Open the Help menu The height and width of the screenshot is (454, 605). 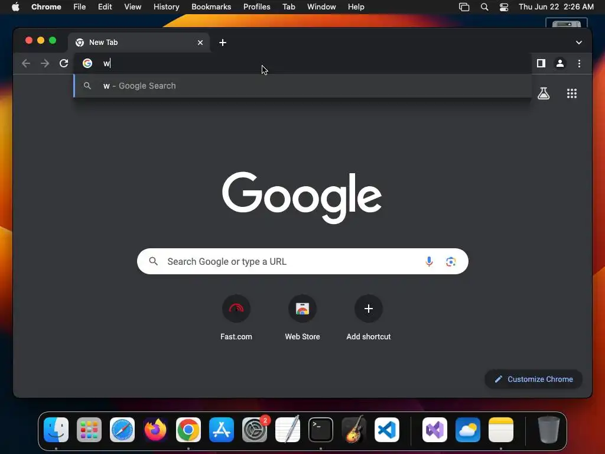pyautogui.click(x=356, y=7)
